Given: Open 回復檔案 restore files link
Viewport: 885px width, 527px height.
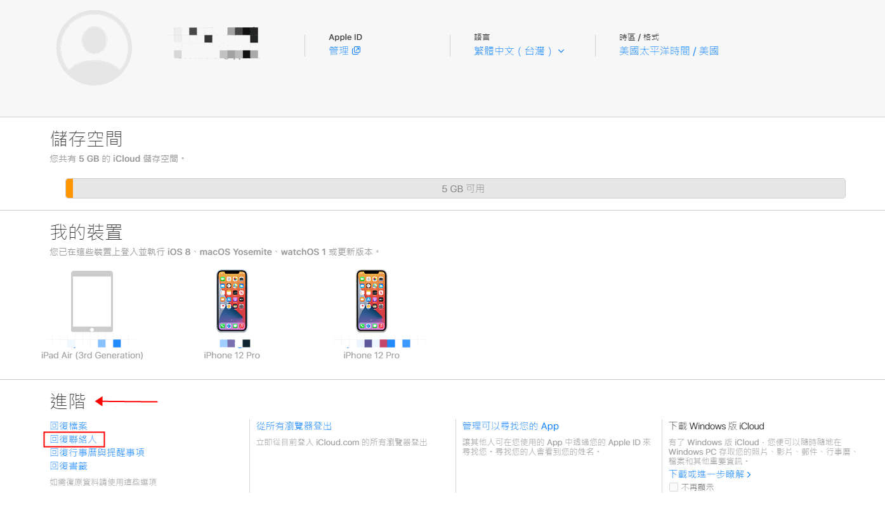Looking at the screenshot, I should (x=69, y=426).
